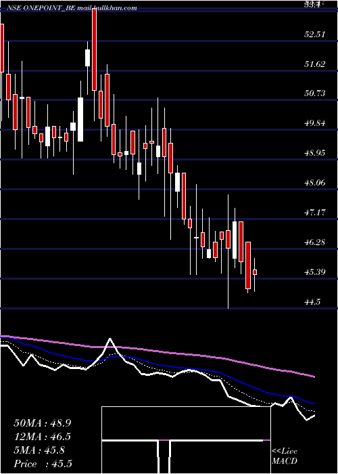Screen dimensions: 338x474
Task: Click the MACD histogram dip bar
Action: (164, 456)
